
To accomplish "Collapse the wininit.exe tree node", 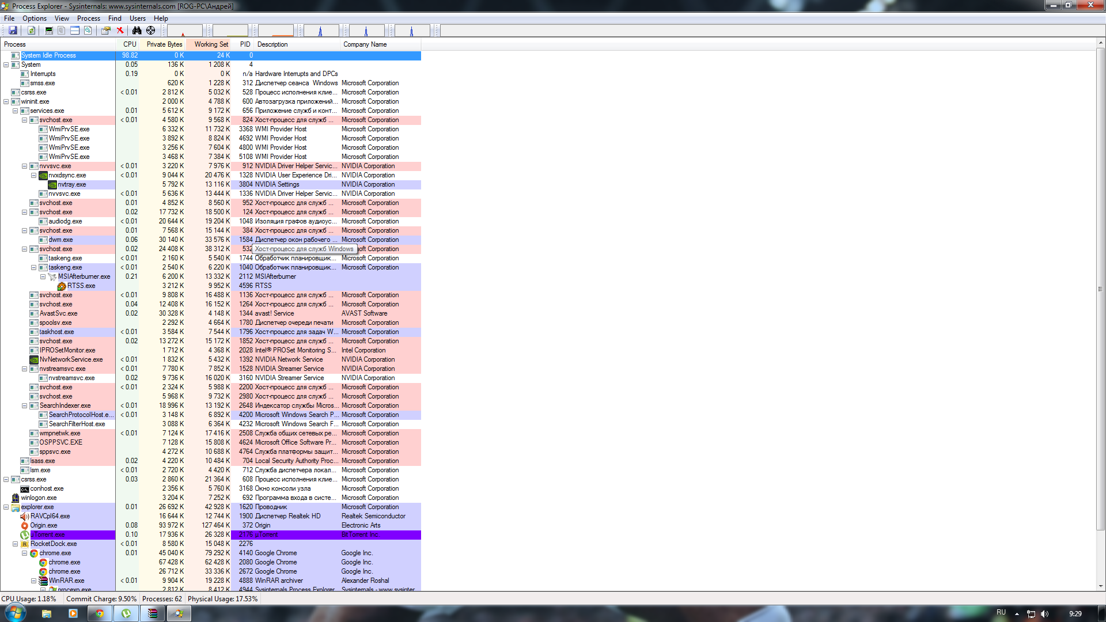I will [x=6, y=101].
